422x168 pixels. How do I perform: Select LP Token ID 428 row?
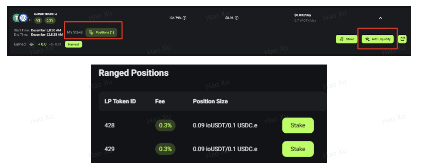click(109, 125)
